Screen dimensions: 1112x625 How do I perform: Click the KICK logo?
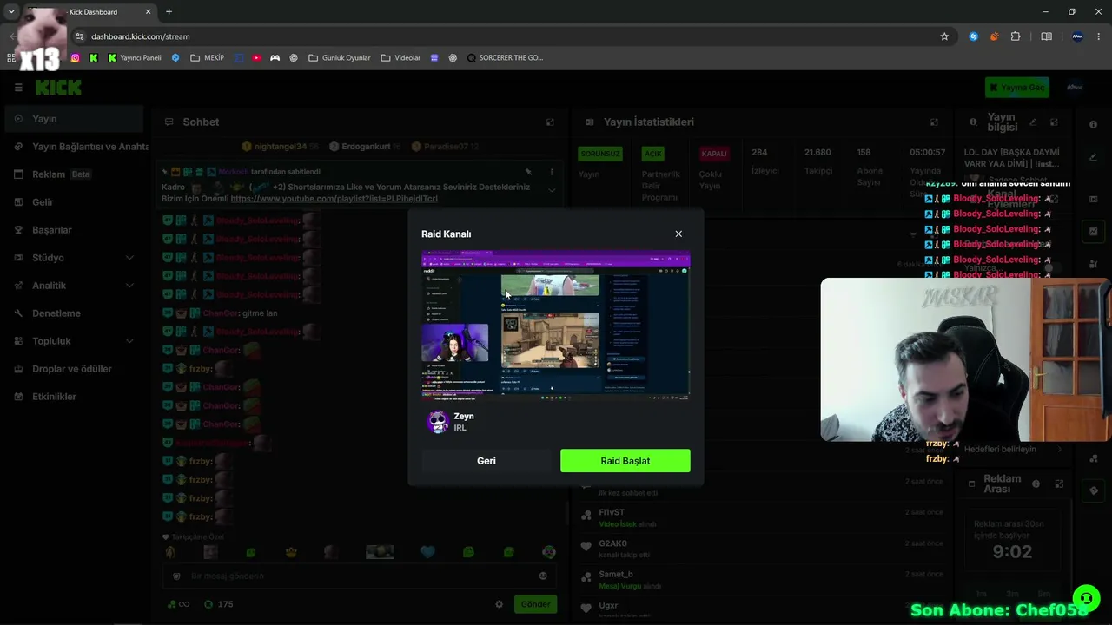pyautogui.click(x=58, y=87)
